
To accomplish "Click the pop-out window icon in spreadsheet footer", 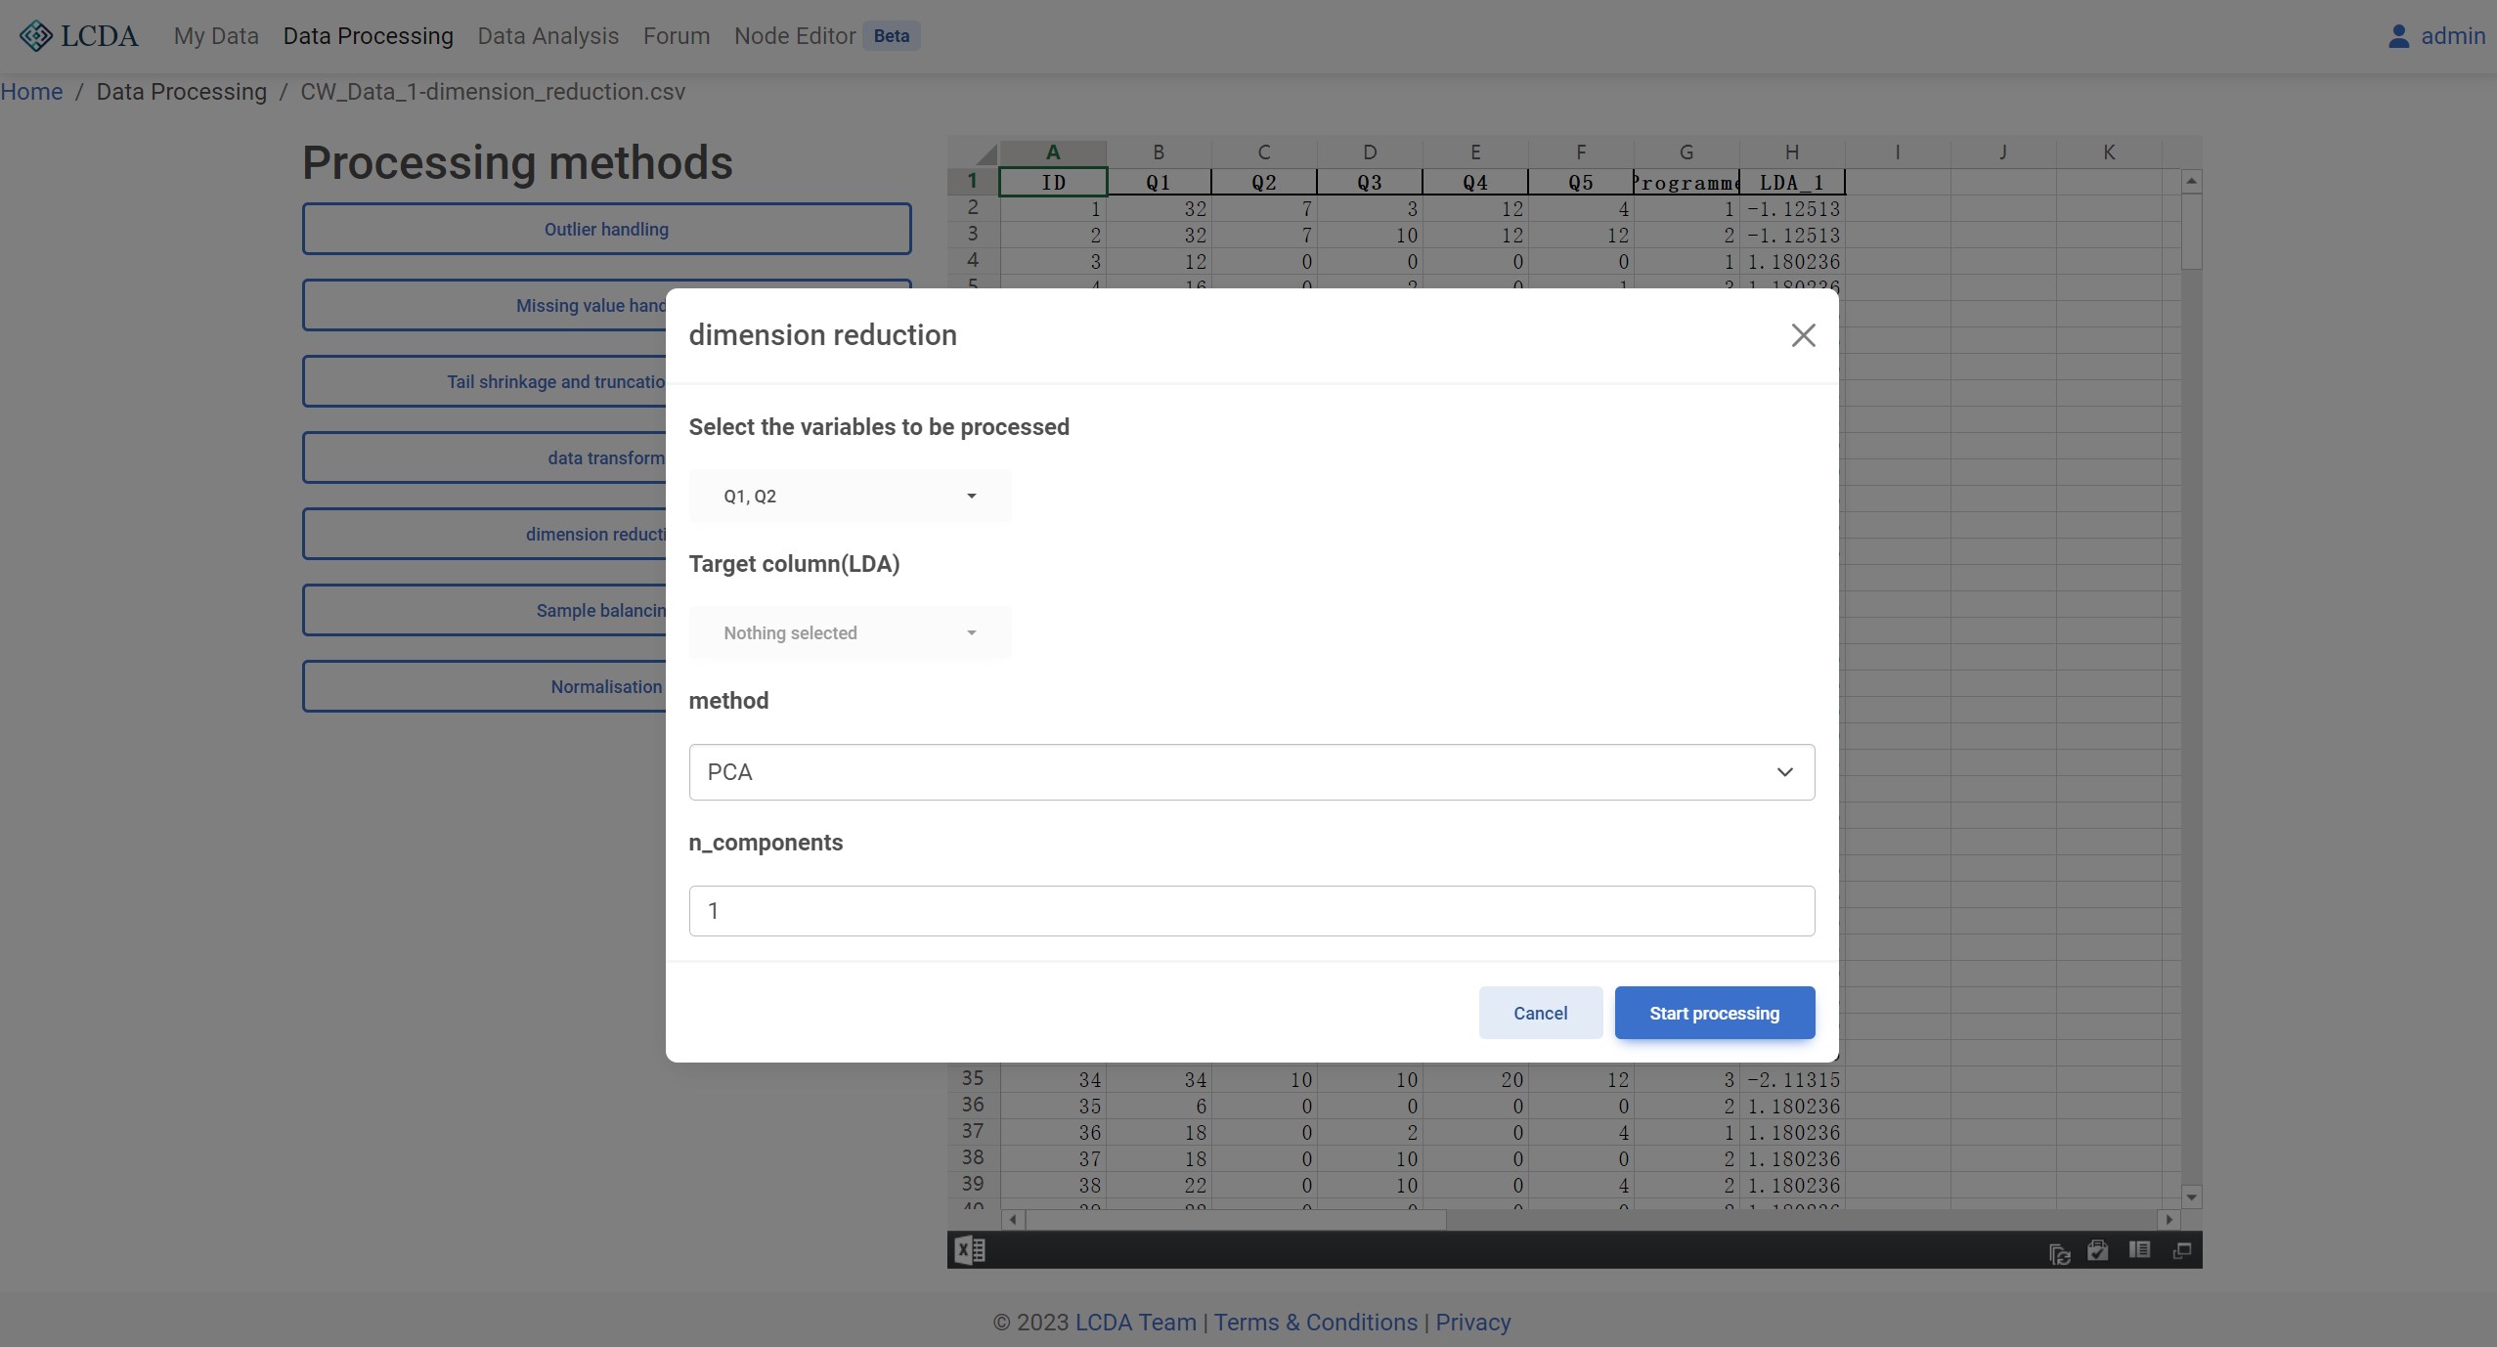I will [2181, 1250].
